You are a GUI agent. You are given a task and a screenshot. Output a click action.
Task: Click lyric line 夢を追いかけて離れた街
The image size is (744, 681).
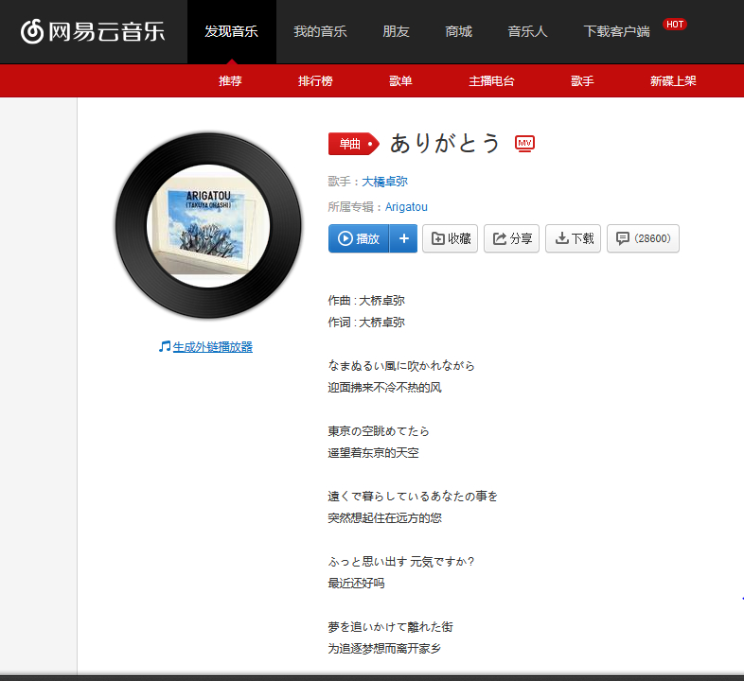(x=391, y=627)
